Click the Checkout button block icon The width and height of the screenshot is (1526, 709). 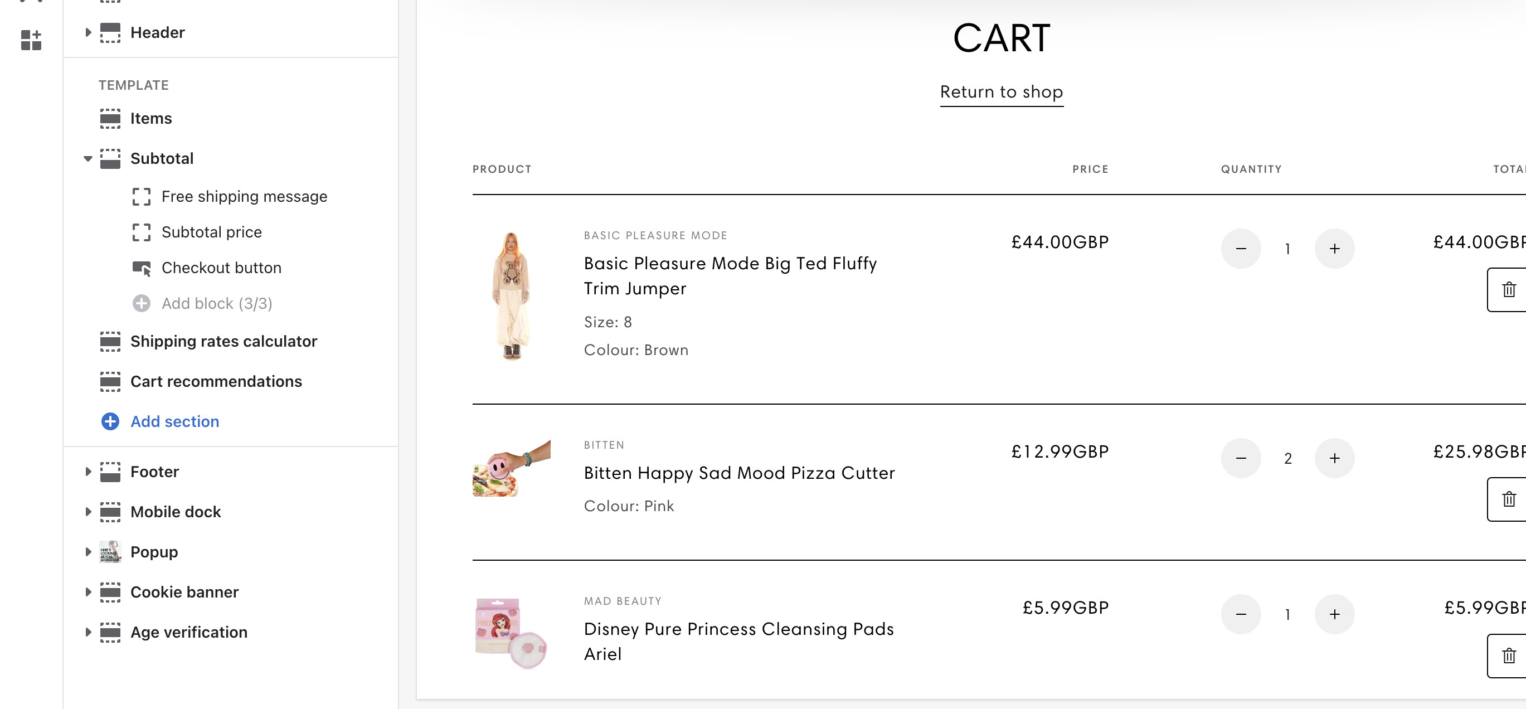click(x=142, y=268)
